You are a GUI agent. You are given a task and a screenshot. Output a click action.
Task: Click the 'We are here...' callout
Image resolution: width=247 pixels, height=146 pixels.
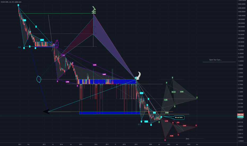[179, 117]
